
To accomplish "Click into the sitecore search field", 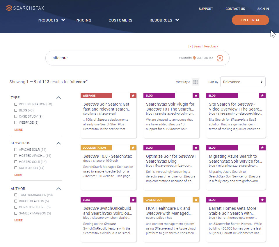I will (x=113, y=58).
